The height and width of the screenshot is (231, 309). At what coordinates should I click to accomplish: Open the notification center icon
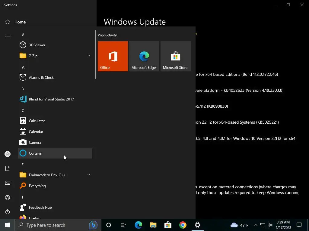point(299,225)
